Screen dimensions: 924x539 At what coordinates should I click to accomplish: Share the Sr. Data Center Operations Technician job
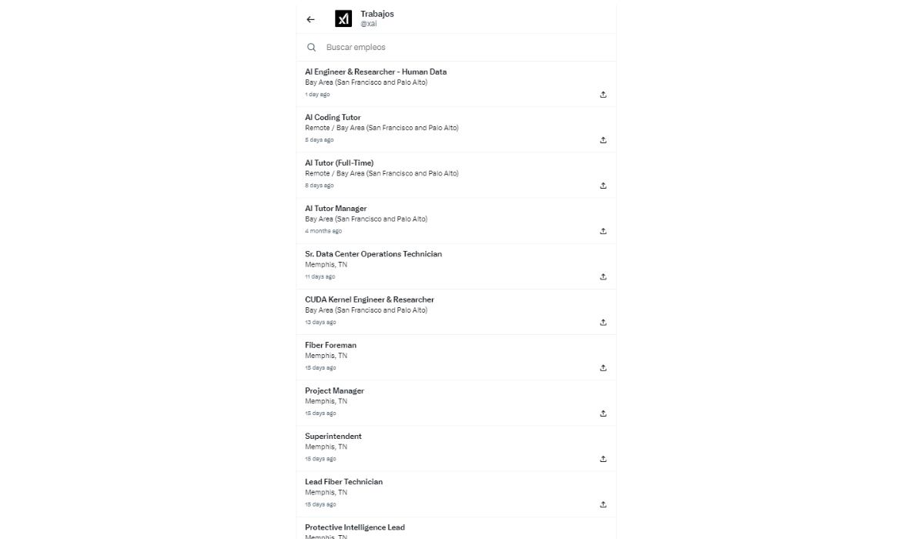[603, 276]
